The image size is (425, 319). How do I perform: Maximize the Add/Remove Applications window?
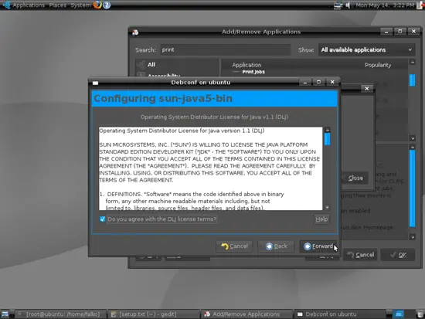tap(399, 32)
